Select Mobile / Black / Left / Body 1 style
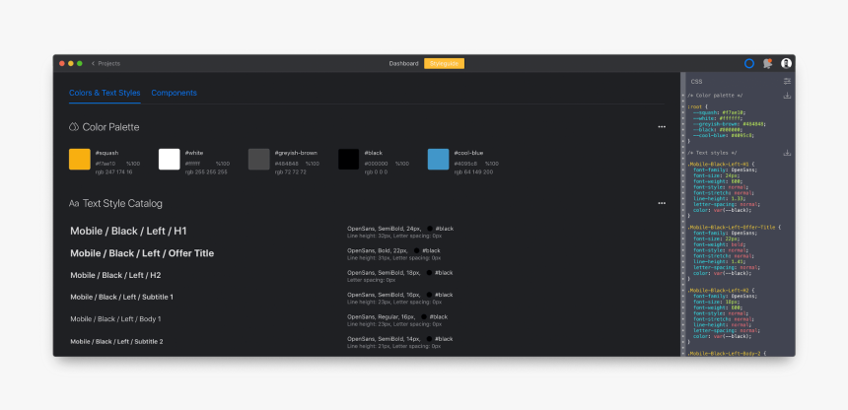This screenshot has width=848, height=410. click(x=115, y=319)
